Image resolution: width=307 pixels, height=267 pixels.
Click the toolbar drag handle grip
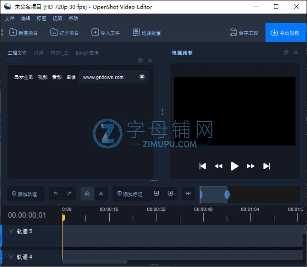click(2, 33)
